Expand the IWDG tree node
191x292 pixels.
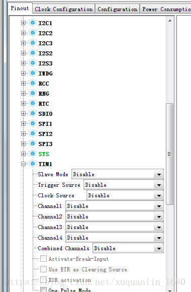pyautogui.click(x=23, y=73)
